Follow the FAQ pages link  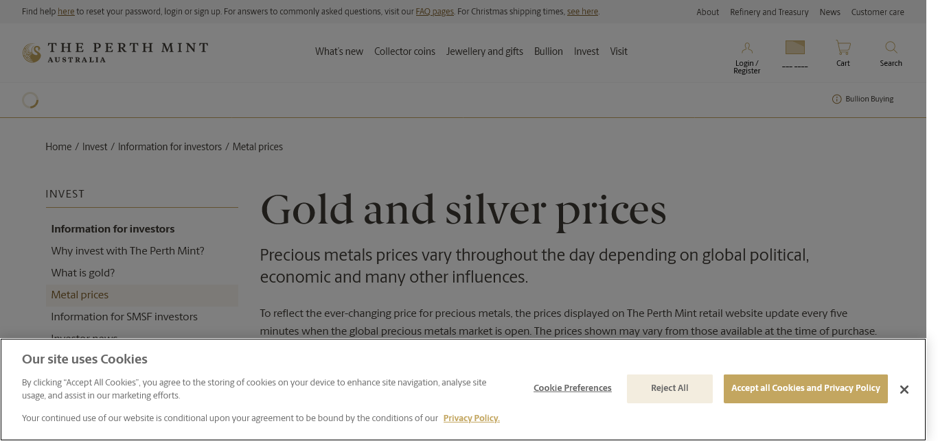click(x=435, y=12)
